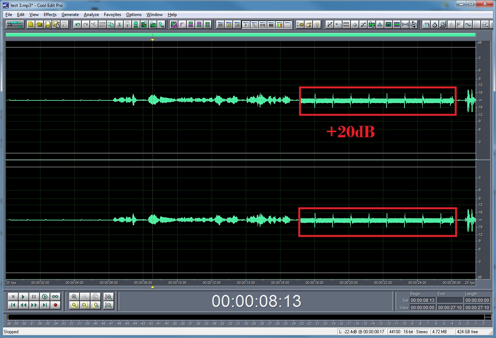Zoom in horizontally with the plus magnifier
Image resolution: width=496 pixels, height=338 pixels.
coord(74,297)
